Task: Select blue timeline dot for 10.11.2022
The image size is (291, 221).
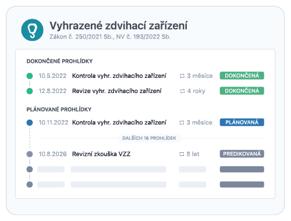Action: coord(30,123)
